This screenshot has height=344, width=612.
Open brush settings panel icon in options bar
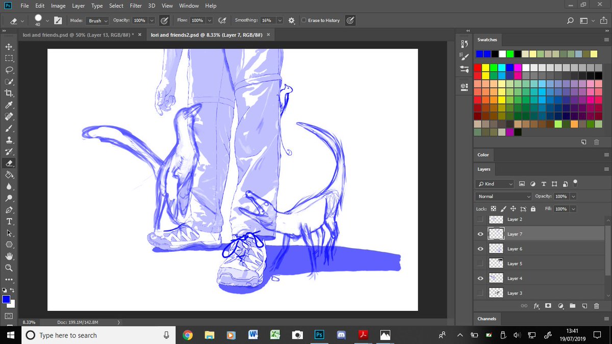[58, 20]
